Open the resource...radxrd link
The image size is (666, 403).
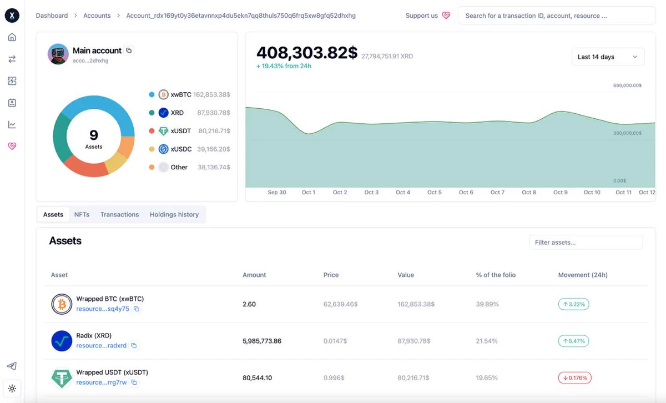102,345
